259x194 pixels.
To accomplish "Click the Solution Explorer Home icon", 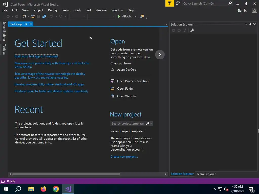I will [x=185, y=30].
